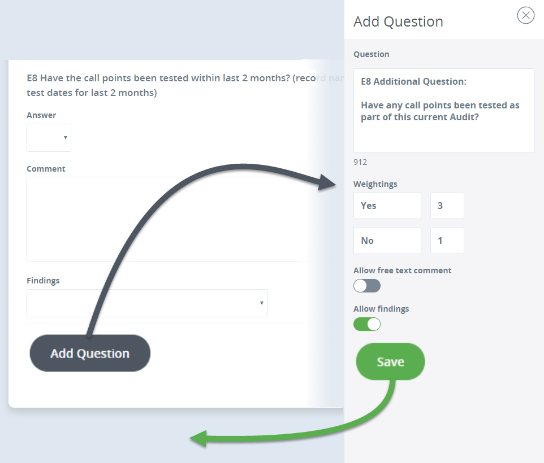Close the Add Question panel
The image size is (544, 463).
526,15
